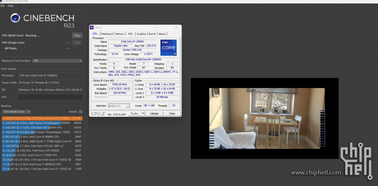Open the Help menu in Cinebench
This screenshot has width=378, height=186.
click(x=11, y=6)
